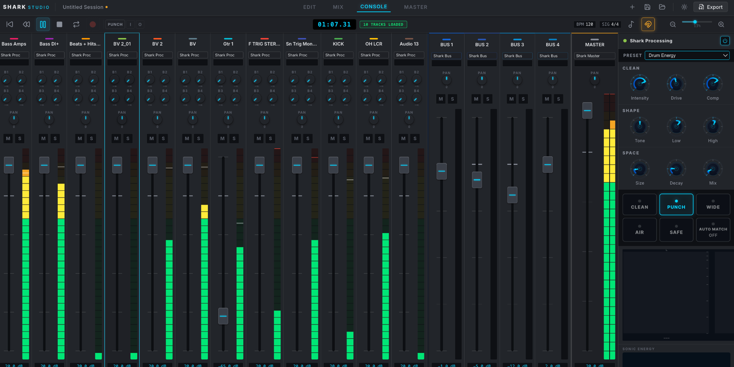Toggle the AUTO MATCH OFF button
Viewport: 734px width, 367px height.
click(x=713, y=230)
